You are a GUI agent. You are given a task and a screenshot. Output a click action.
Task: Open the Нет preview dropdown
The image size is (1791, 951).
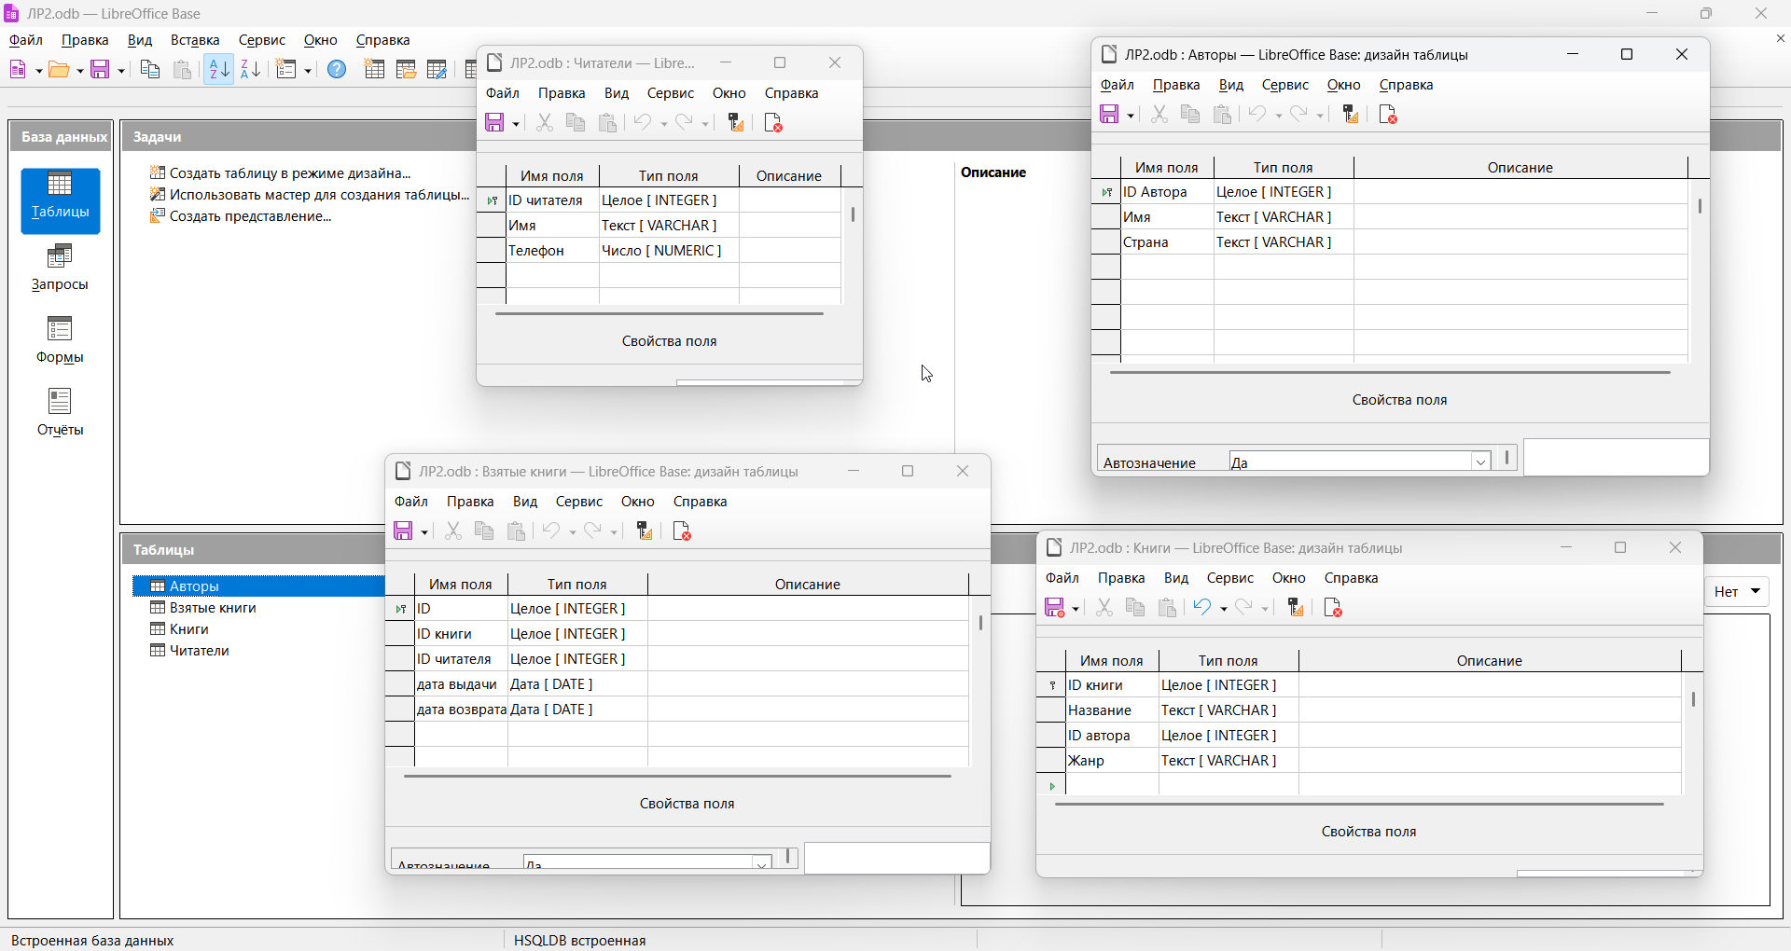coord(1737,591)
